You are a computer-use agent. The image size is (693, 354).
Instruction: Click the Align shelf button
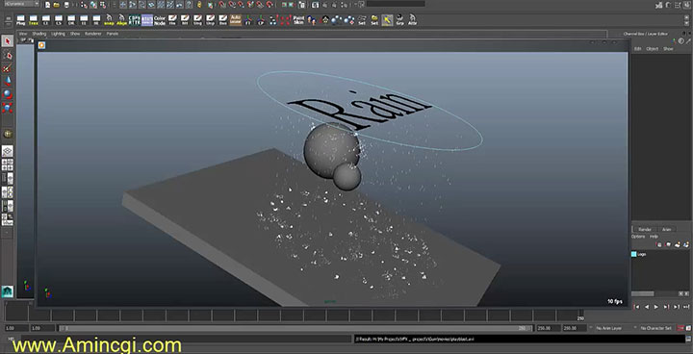(121, 20)
